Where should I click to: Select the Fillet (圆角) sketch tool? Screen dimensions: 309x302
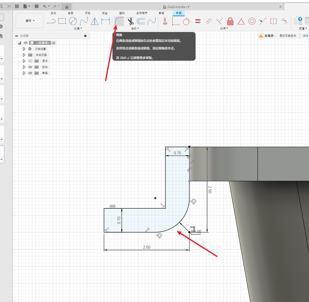[x=119, y=21]
